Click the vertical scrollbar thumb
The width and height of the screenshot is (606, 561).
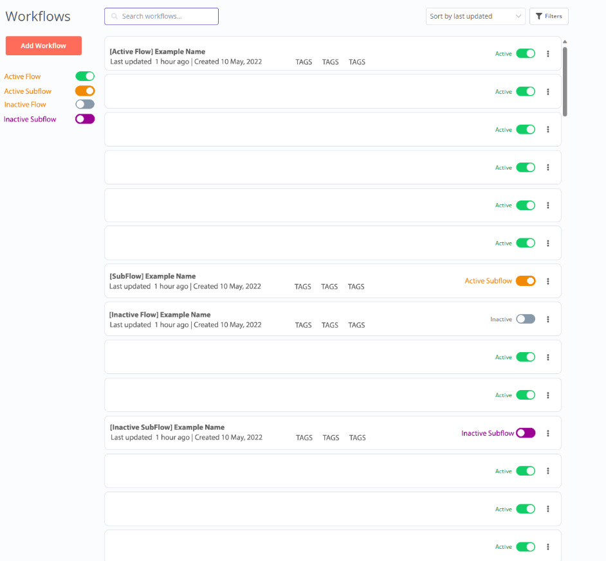(565, 80)
